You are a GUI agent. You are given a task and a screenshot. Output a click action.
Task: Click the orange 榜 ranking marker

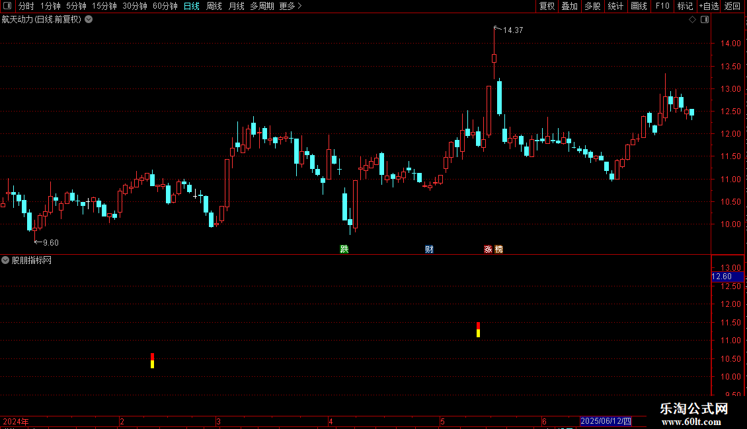[498, 249]
